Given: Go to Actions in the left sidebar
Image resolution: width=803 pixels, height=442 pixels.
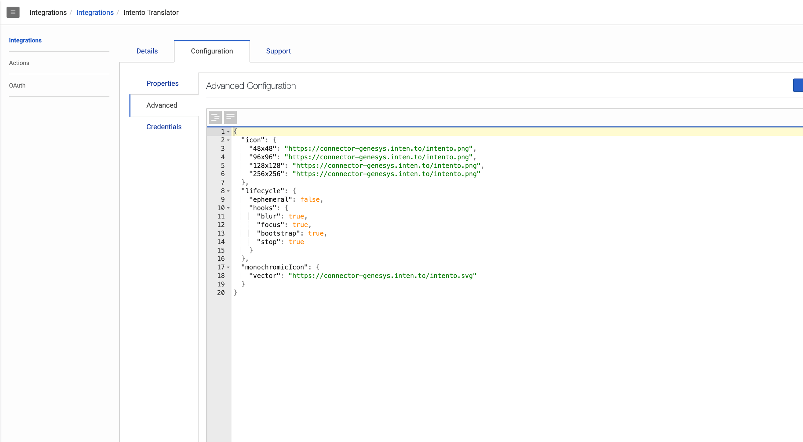Looking at the screenshot, I should click(19, 63).
